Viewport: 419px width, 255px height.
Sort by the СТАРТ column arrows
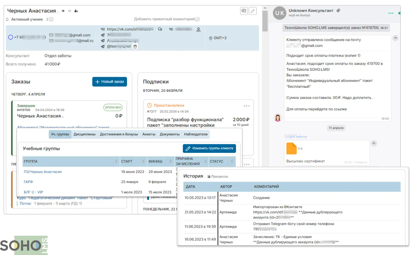click(143, 161)
